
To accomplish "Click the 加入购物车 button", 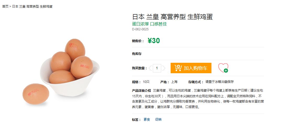I will (191, 68).
